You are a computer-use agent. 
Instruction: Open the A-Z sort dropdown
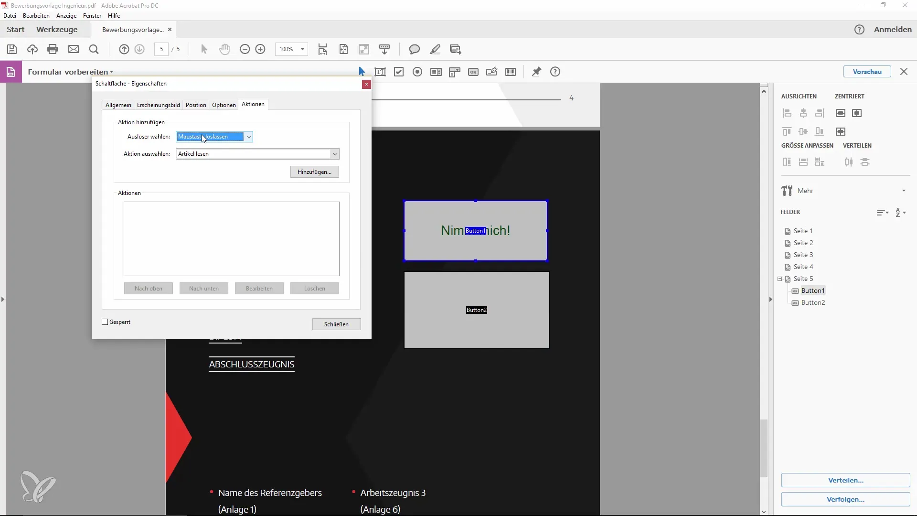901,213
